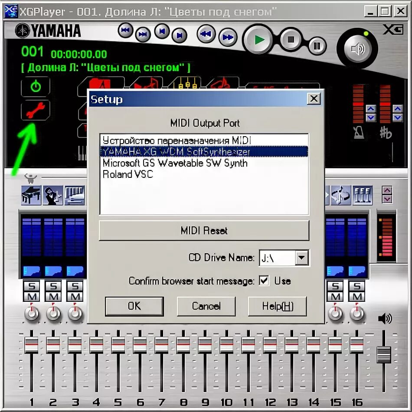Viewport: 412px width, 412px height.
Task: Start playback with the green Play button
Action: click(x=258, y=40)
